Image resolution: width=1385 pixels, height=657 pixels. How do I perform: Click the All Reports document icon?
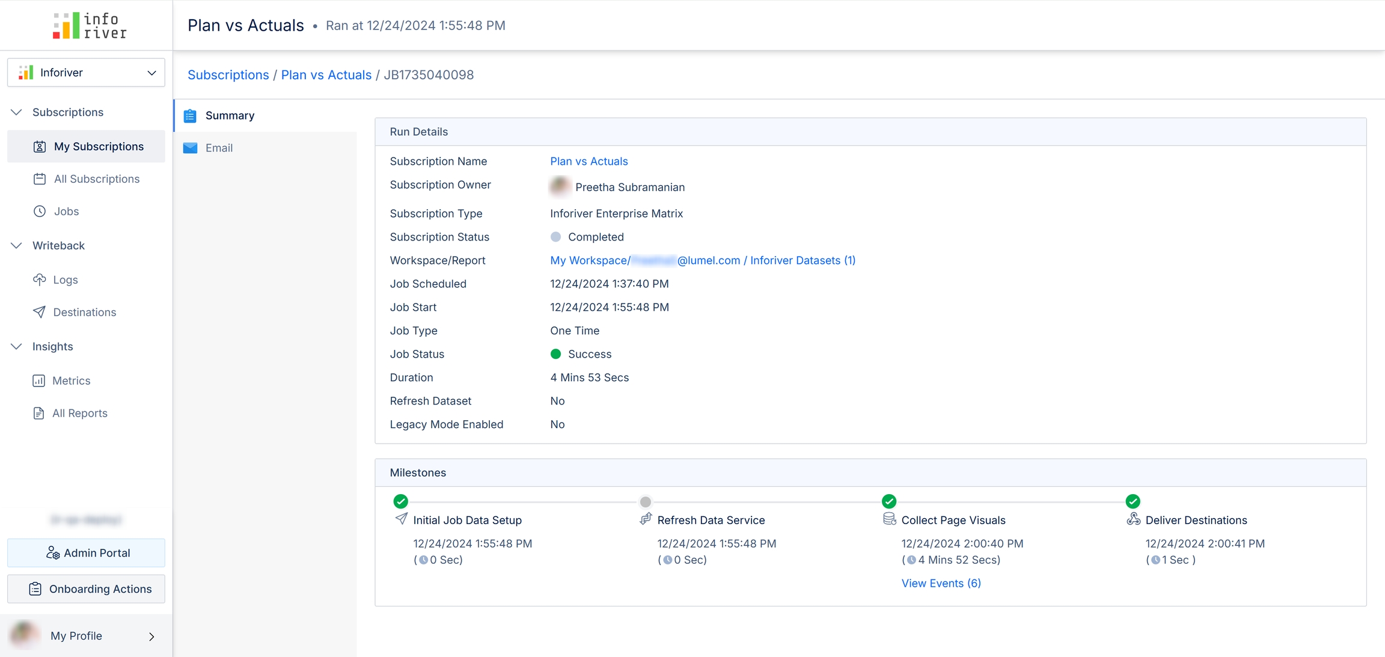click(39, 413)
